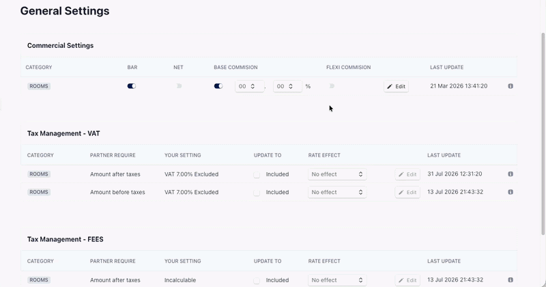
Task: Check Included box for VAT Amount after taxes
Action: [x=257, y=174]
